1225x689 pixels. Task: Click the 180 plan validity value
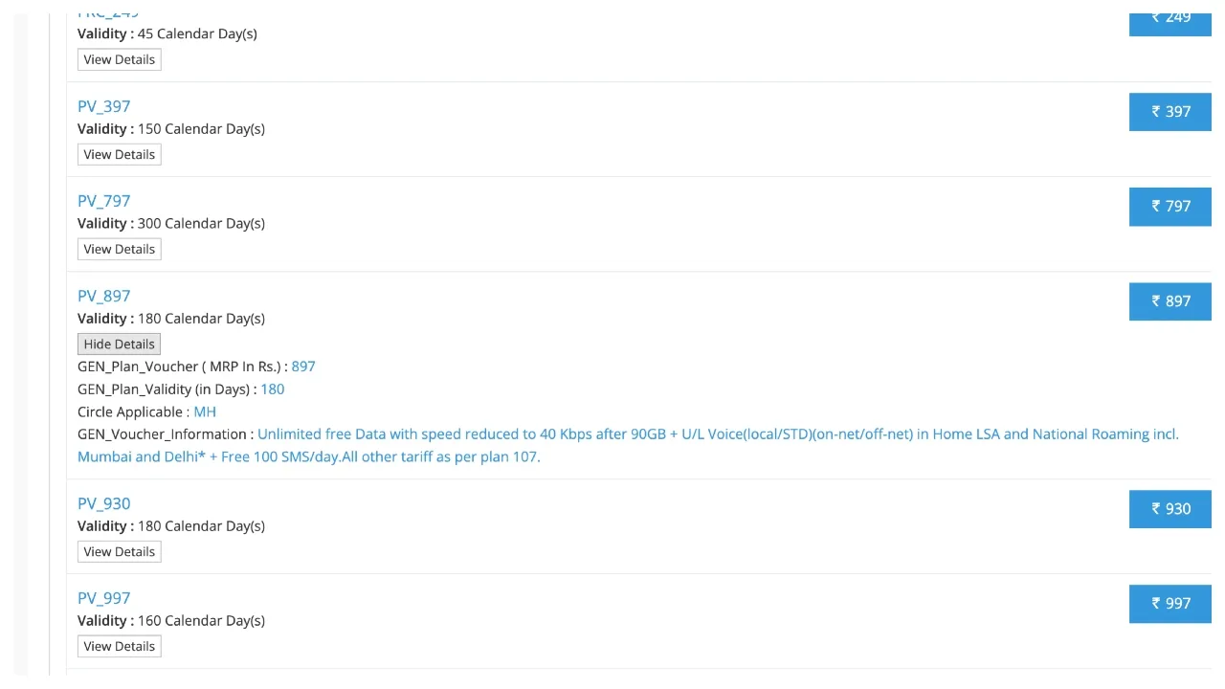click(273, 389)
